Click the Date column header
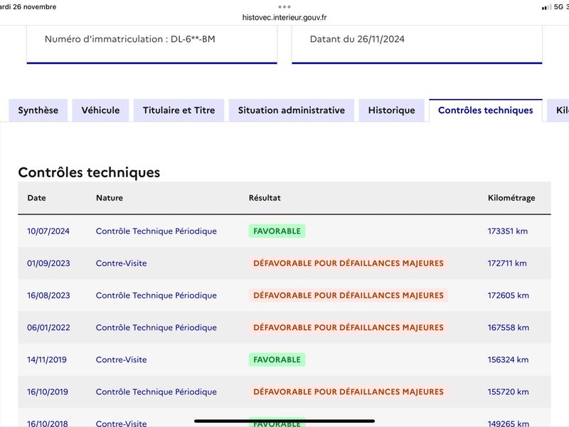Image resolution: width=569 pixels, height=427 pixels. pos(37,198)
